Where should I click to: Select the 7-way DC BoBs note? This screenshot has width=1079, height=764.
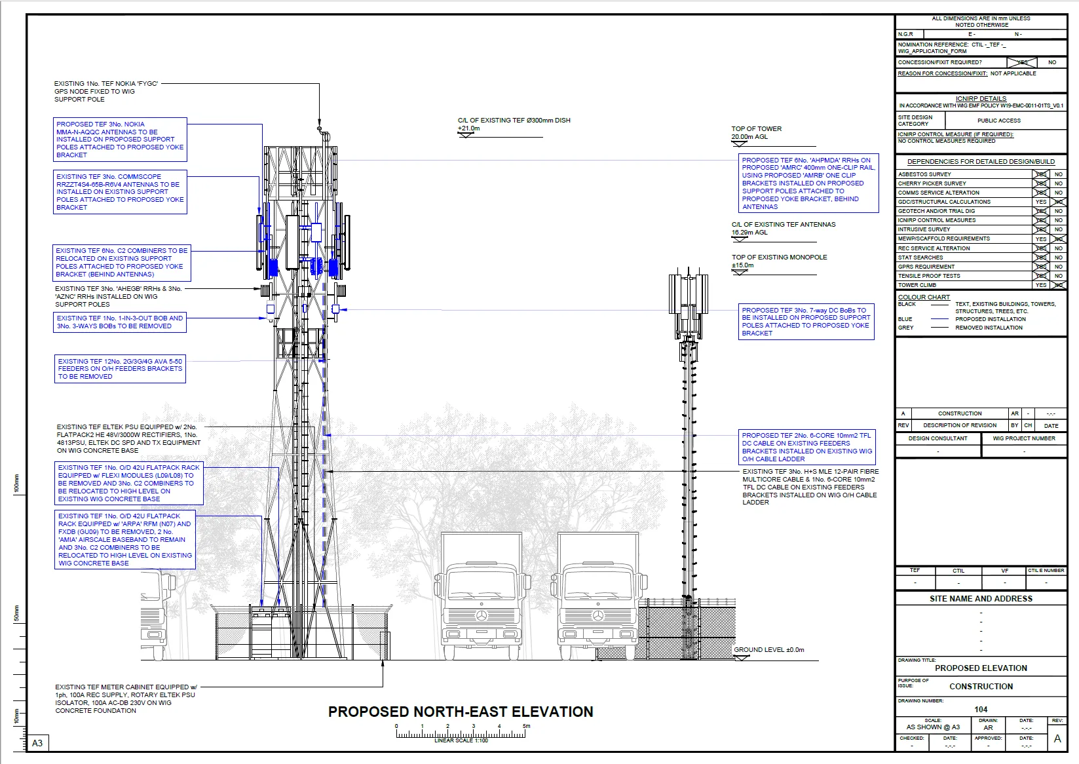pos(806,322)
